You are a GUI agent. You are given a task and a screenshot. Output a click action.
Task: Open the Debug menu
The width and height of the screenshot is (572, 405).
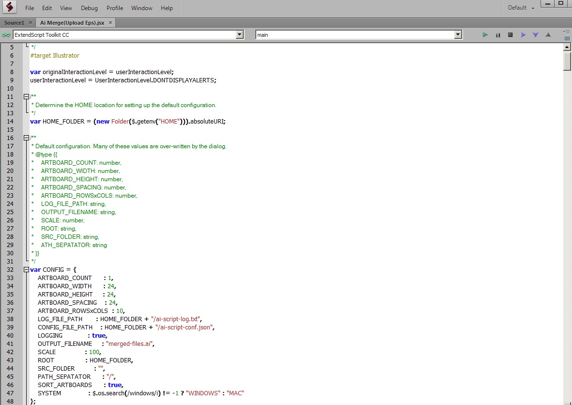[89, 8]
